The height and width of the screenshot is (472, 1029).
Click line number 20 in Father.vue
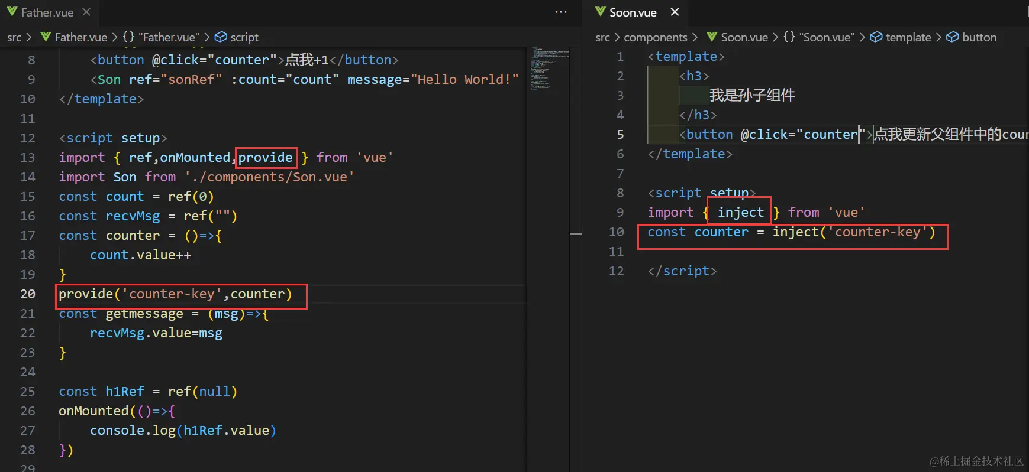coord(28,294)
